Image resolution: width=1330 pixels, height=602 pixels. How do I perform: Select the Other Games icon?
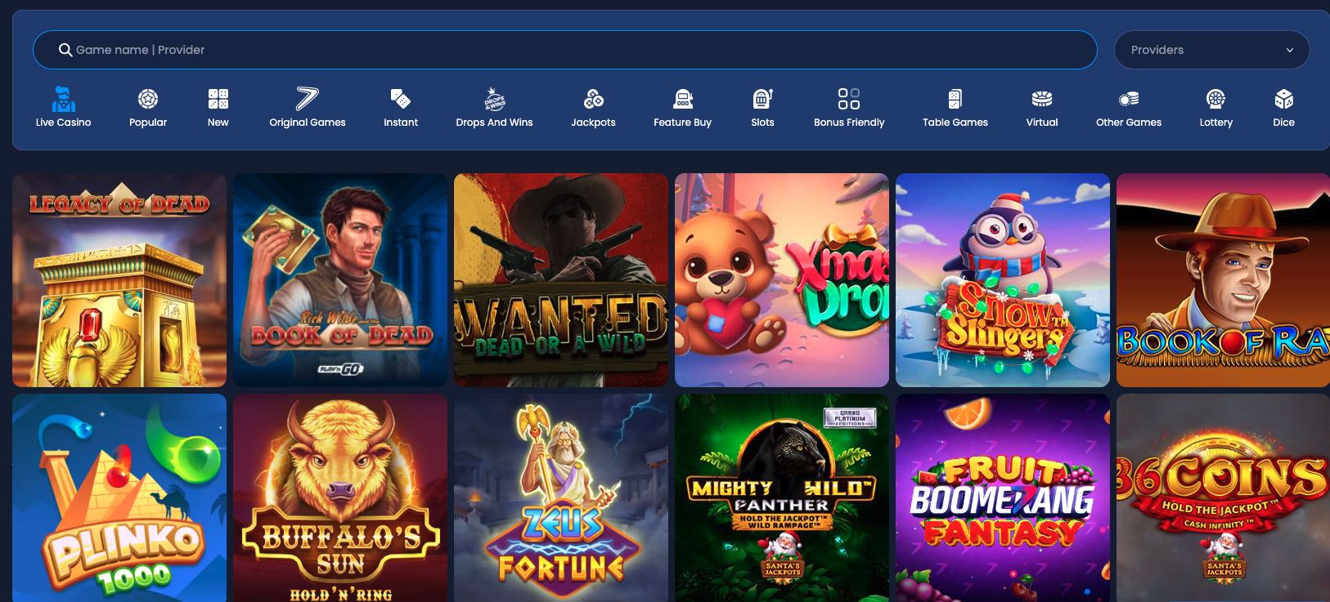(1129, 99)
